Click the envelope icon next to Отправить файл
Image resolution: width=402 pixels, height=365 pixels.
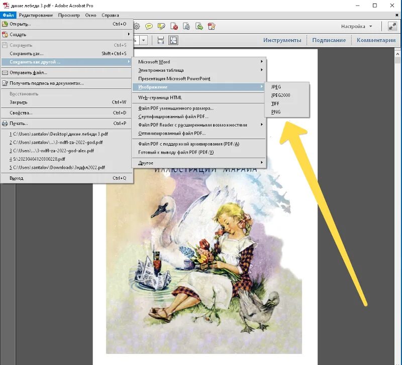coord(5,73)
